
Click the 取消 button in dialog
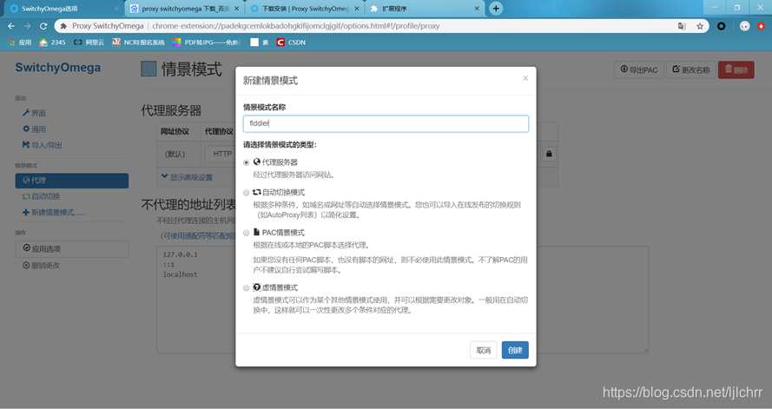484,350
